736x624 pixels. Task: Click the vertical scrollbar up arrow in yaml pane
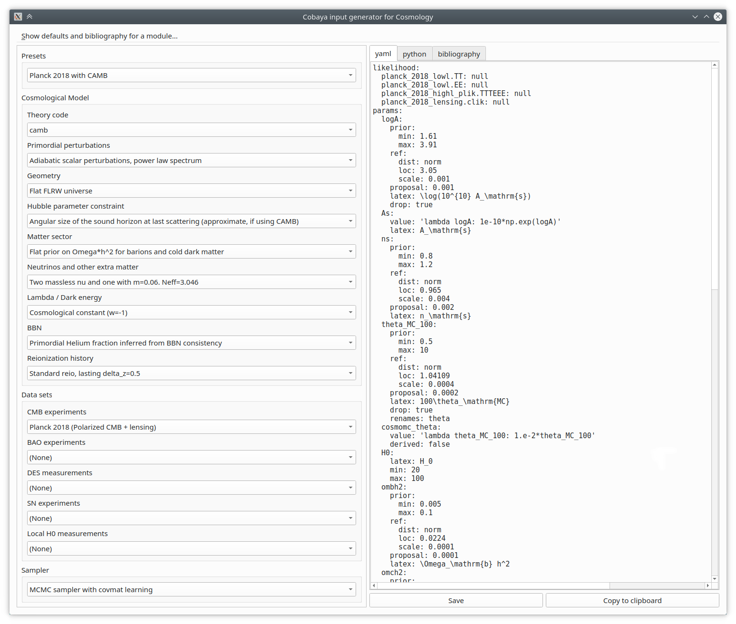pyautogui.click(x=715, y=65)
